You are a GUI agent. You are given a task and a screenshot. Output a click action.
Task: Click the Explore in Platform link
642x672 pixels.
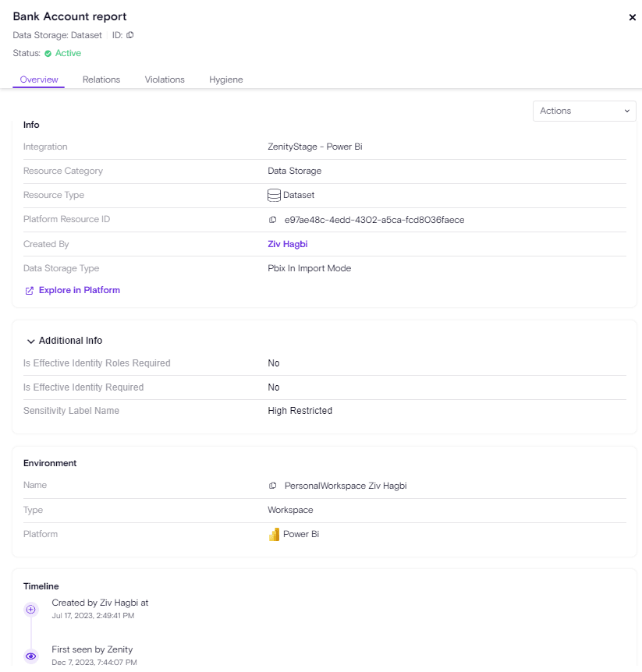(80, 290)
